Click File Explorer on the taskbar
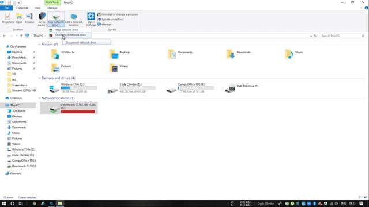Viewport: 369px width, 207px height. [x=60, y=204]
